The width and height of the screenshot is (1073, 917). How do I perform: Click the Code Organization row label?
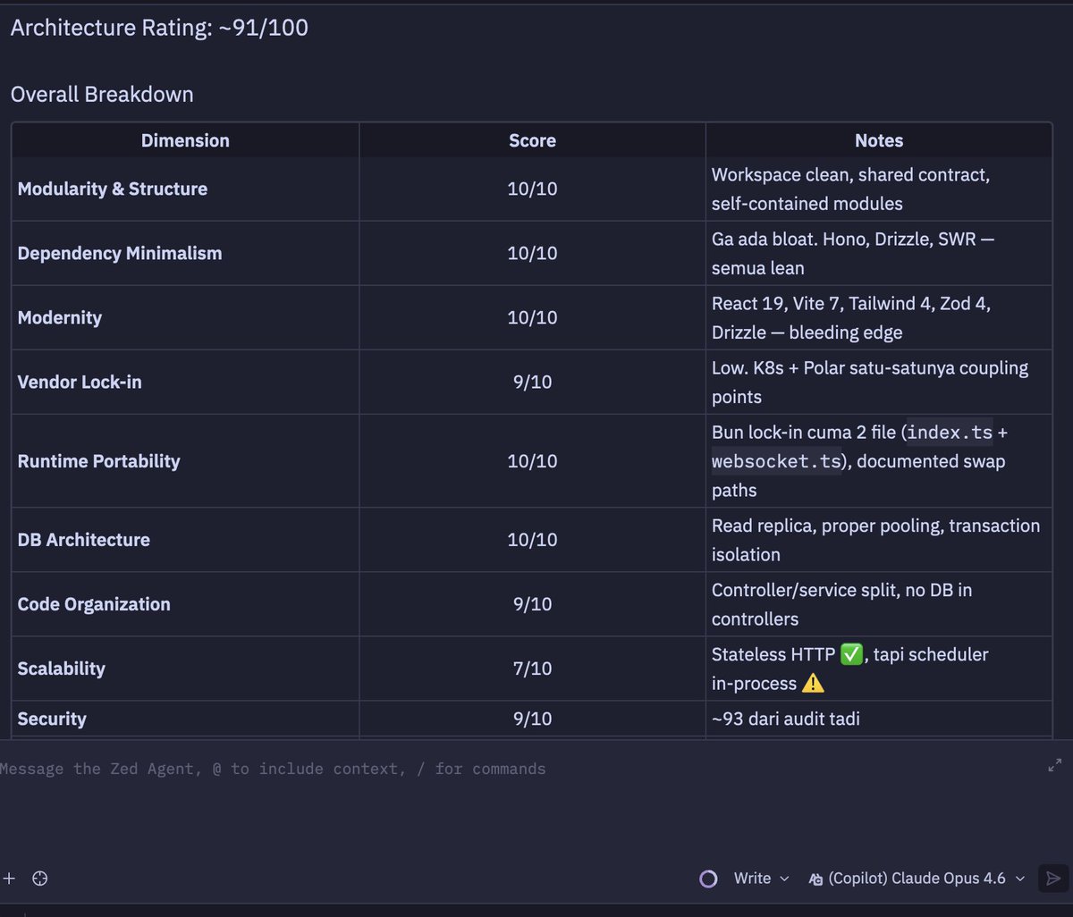[94, 604]
